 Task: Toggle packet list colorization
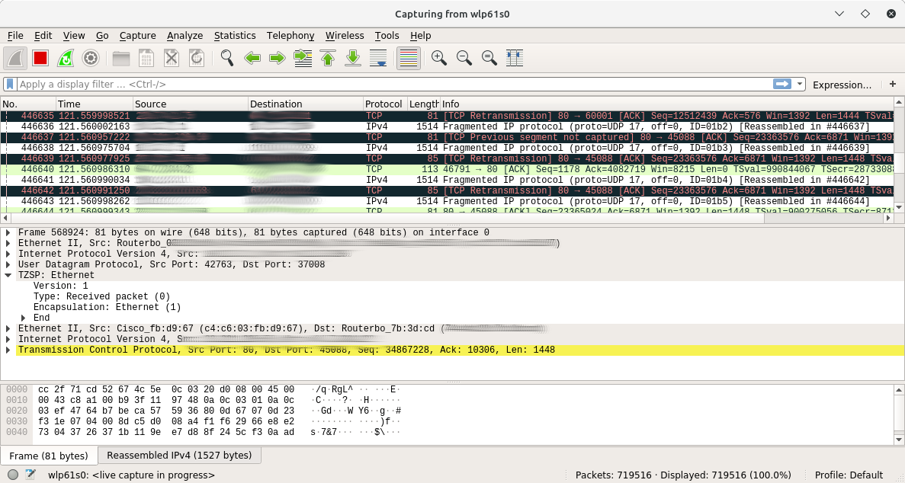point(409,58)
